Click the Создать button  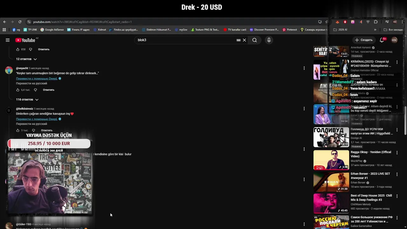[x=364, y=40]
